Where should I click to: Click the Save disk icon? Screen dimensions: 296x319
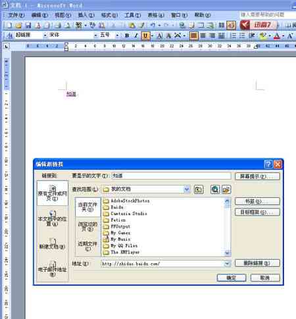pos(28,26)
